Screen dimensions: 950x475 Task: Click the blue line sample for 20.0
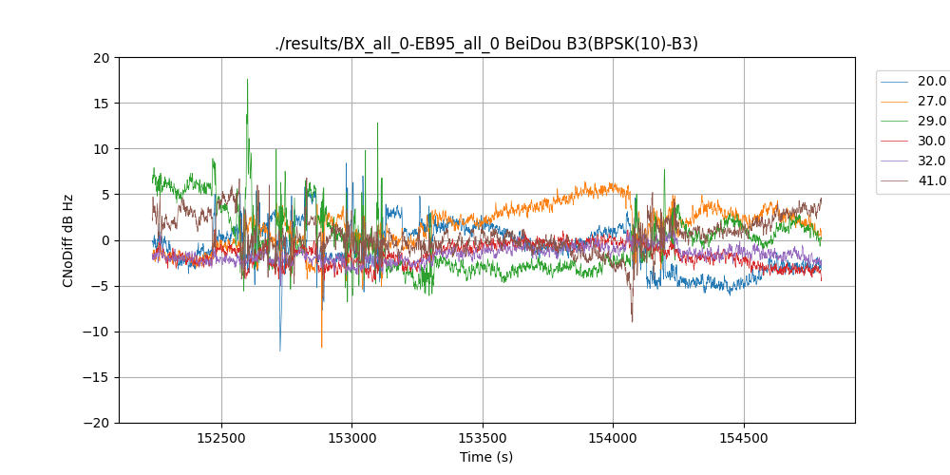click(x=895, y=81)
